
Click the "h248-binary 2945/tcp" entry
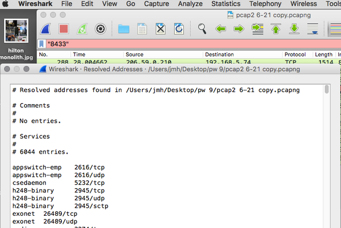59,191
